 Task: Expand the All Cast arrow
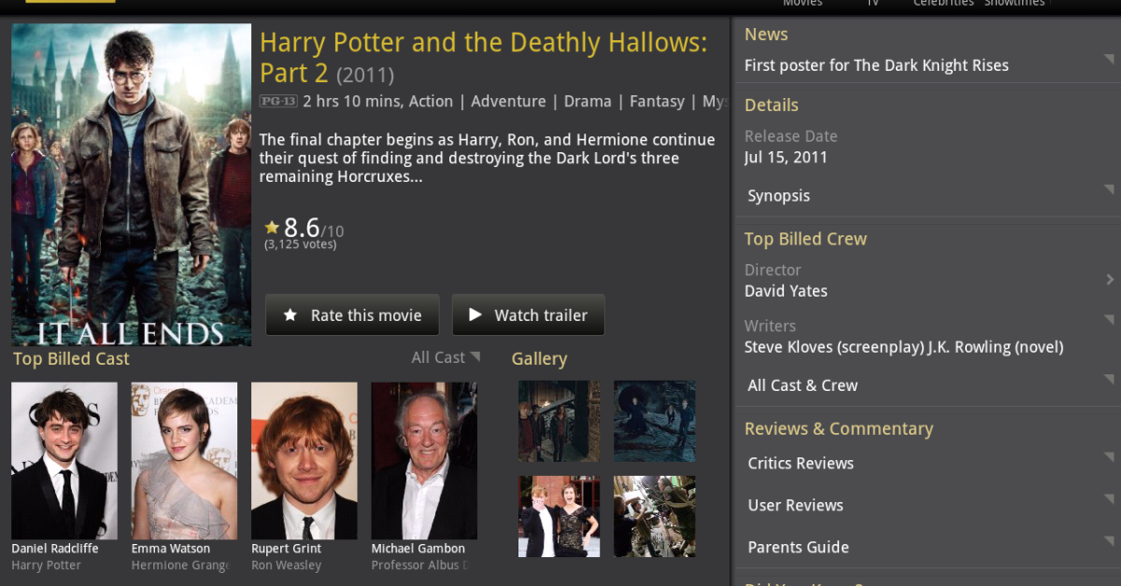(475, 356)
